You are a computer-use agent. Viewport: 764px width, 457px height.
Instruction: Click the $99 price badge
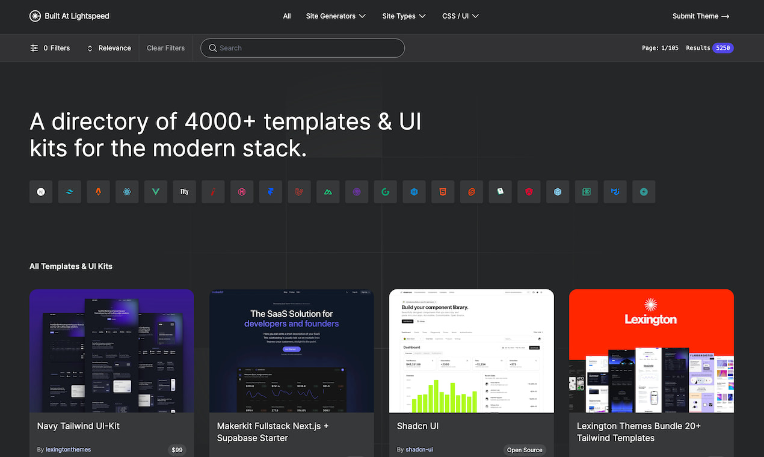click(x=177, y=450)
